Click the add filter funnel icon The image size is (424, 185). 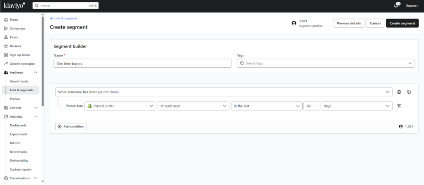[399, 106]
